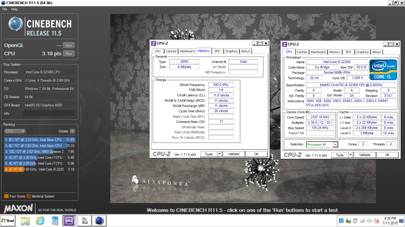Click the MAXON logo

click(x=18, y=208)
